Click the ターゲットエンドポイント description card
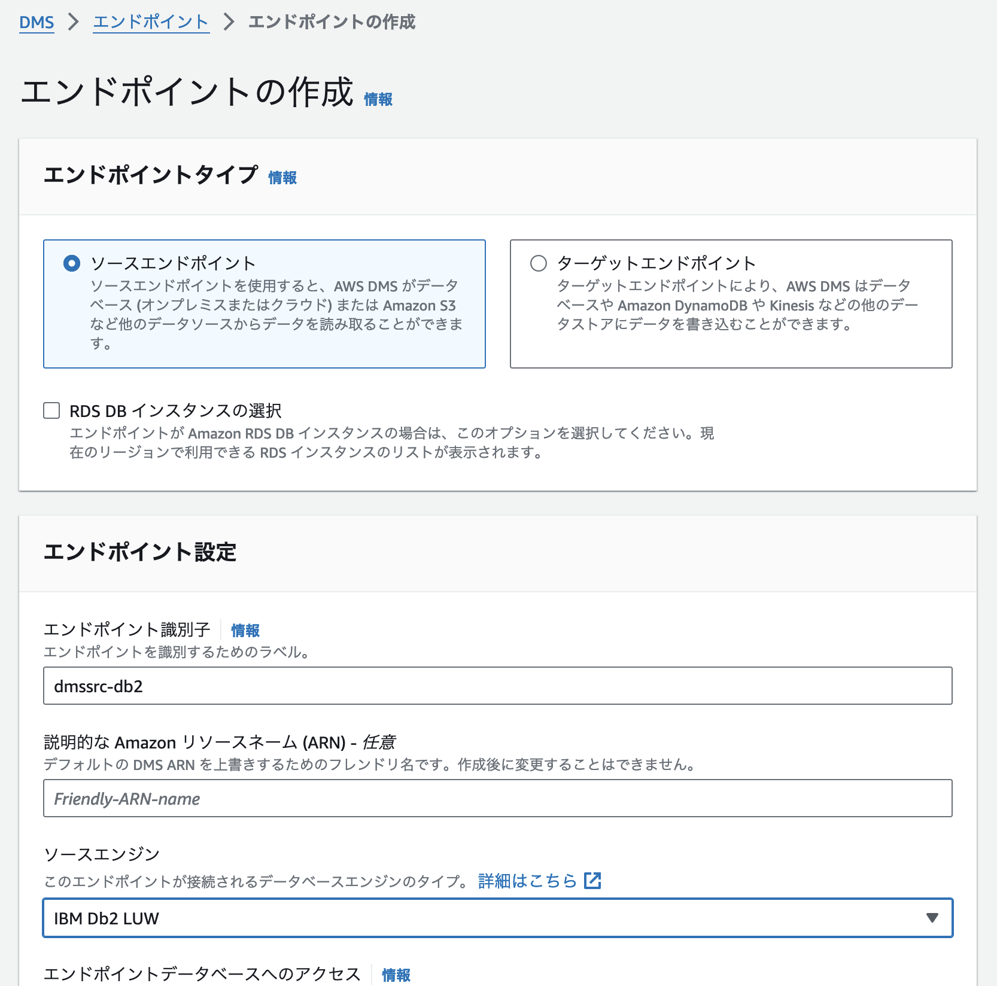Screen dimensions: 997x986 point(731,304)
